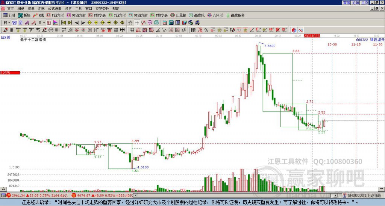
Task: Click the save floppy disk icon
Action: click(x=184, y=23)
